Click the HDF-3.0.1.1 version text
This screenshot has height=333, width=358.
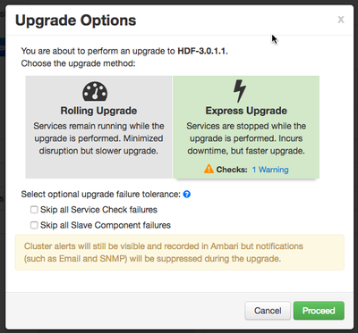point(202,51)
